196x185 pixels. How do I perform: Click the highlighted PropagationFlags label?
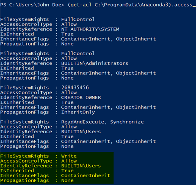(x=24, y=180)
